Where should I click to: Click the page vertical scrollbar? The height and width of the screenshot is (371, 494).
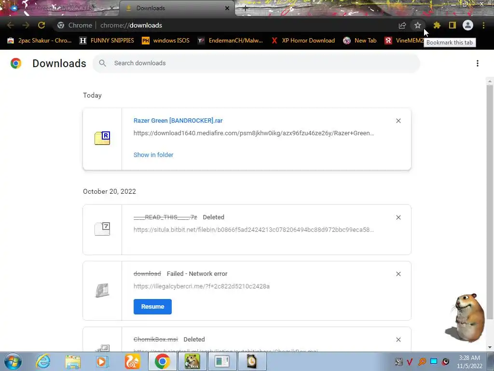click(490, 202)
